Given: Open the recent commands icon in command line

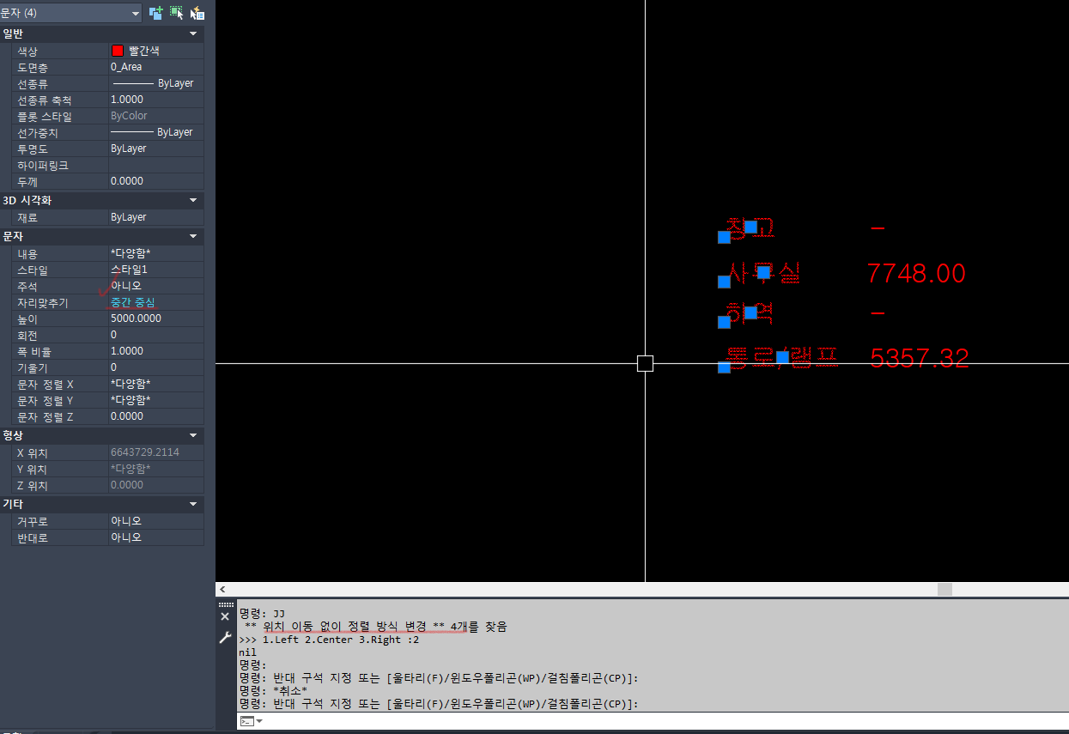Looking at the screenshot, I should pyautogui.click(x=251, y=721).
